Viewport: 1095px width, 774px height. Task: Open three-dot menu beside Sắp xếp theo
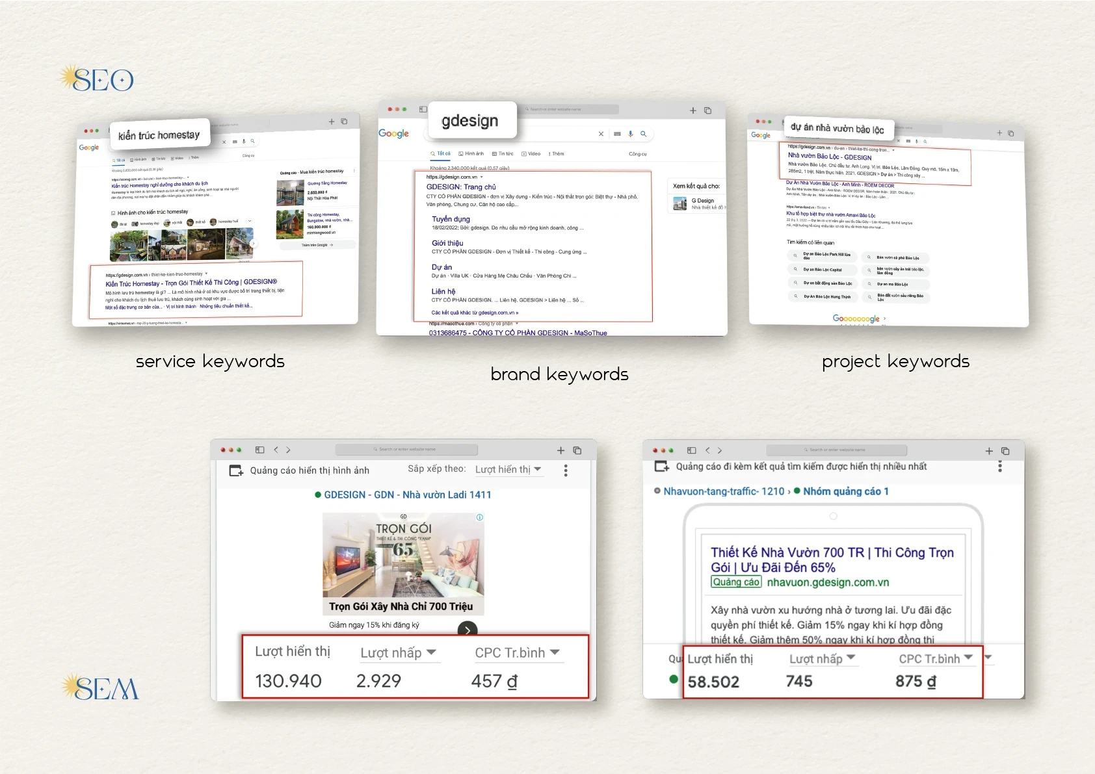566,471
